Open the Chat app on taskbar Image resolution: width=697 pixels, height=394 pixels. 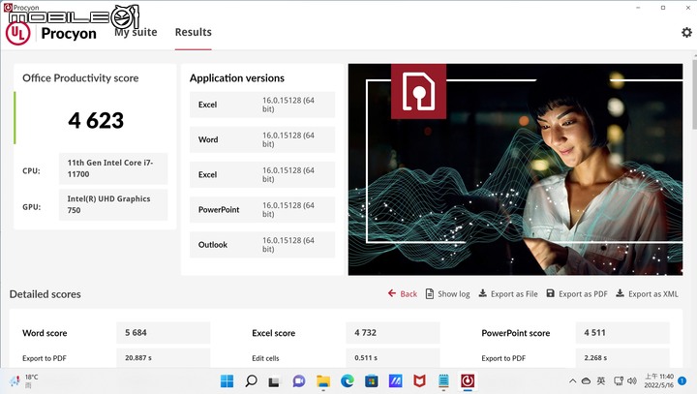pyautogui.click(x=299, y=381)
